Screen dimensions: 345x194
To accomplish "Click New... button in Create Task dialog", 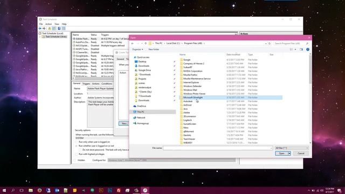I will (x=124, y=123).
